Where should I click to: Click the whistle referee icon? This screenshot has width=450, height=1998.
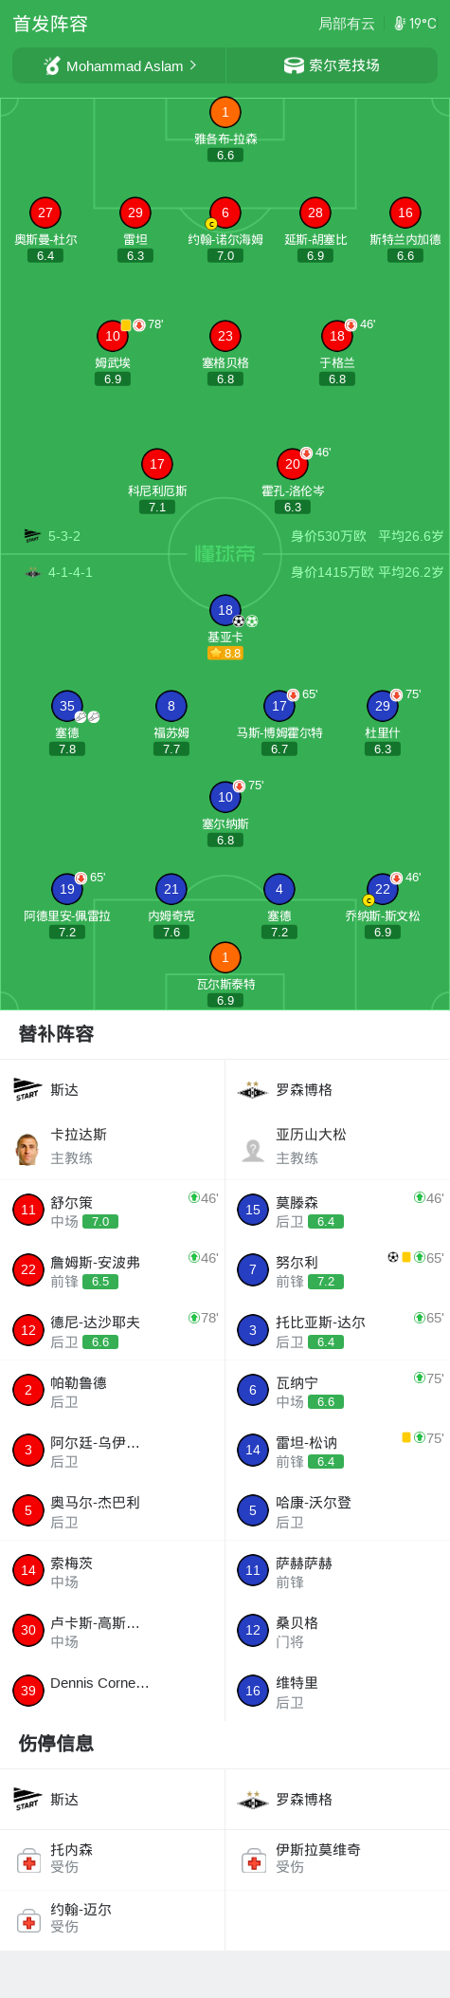click(52, 65)
